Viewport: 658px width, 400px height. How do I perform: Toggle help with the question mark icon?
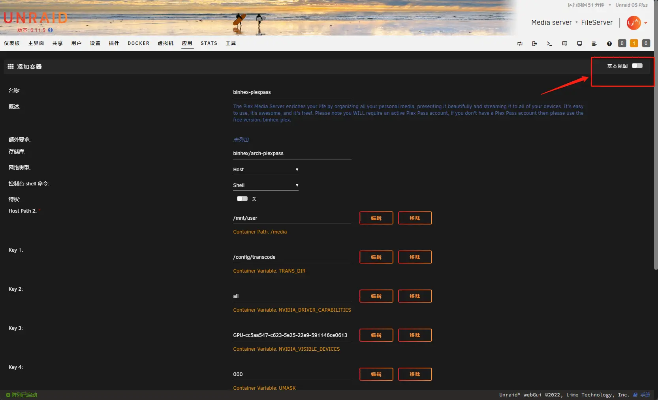click(609, 44)
